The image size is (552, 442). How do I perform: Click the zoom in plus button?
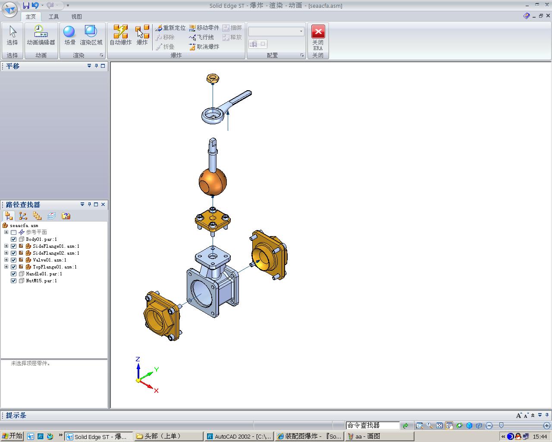click(x=547, y=426)
